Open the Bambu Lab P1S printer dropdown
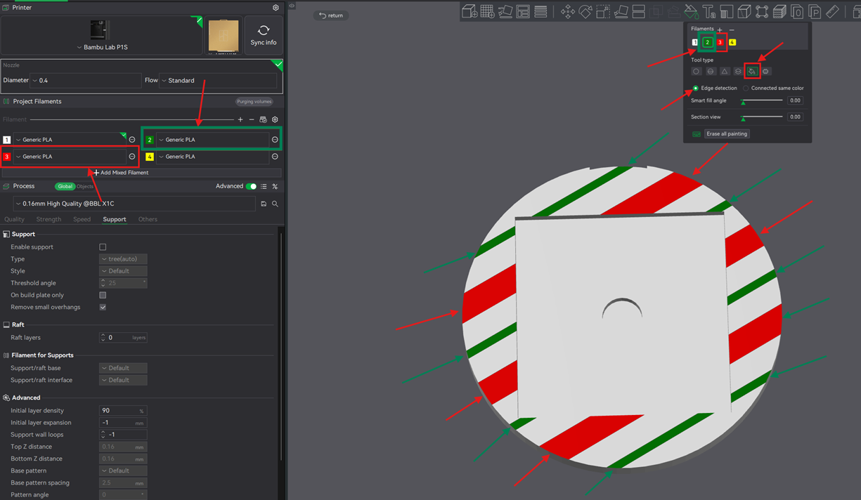This screenshot has height=500, width=861. (x=103, y=47)
